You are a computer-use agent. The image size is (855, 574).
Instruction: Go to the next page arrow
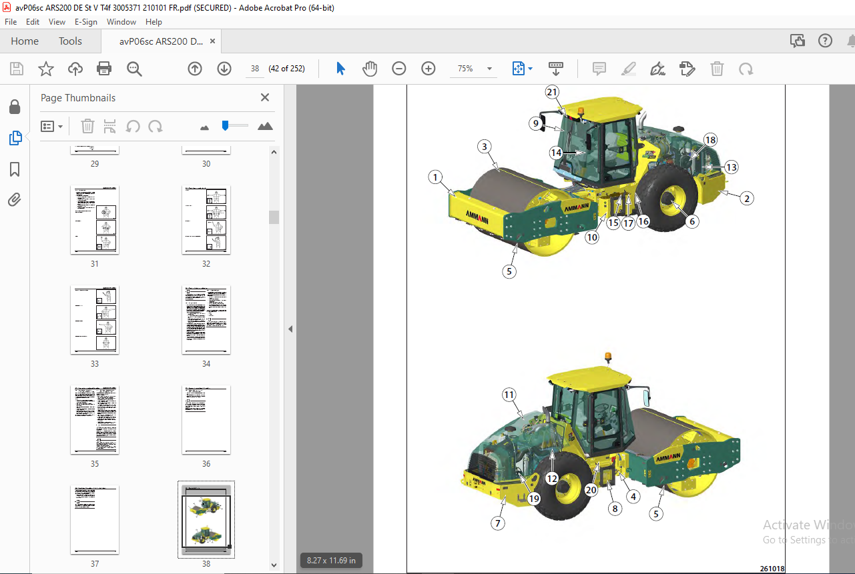224,69
